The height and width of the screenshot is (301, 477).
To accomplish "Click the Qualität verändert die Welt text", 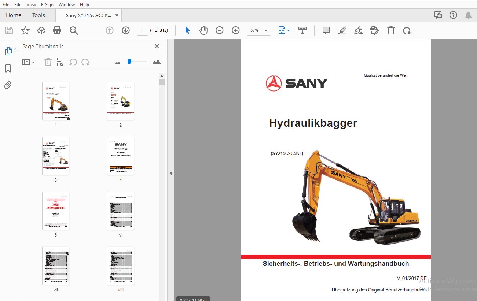I will (386, 75).
